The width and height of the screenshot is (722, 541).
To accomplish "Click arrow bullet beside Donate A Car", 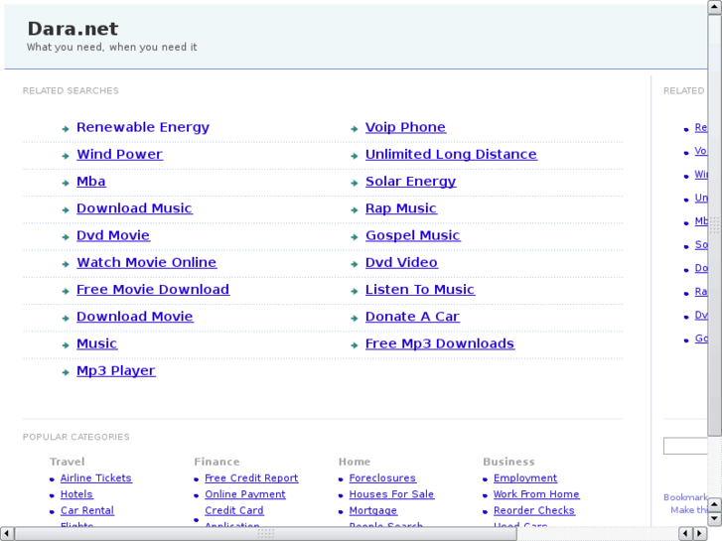I will [x=355, y=319].
